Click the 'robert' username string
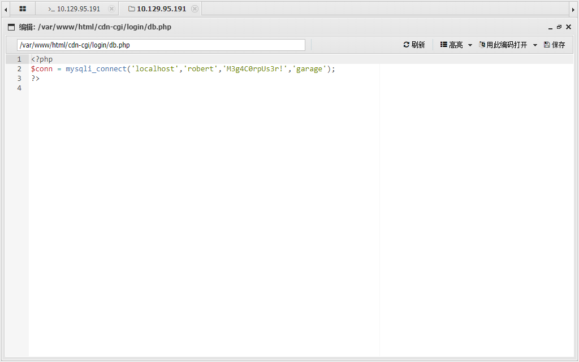579x362 pixels. coord(201,68)
